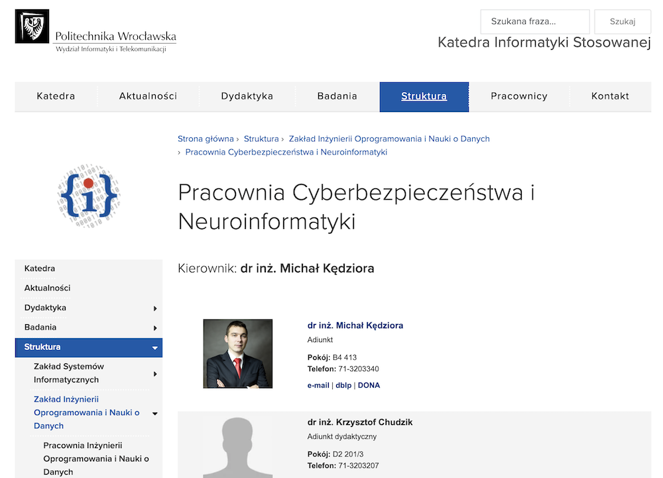The width and height of the screenshot is (663, 478).
Task: Click 'Adiunkt dydaktyczny' position text
Action: [341, 437]
